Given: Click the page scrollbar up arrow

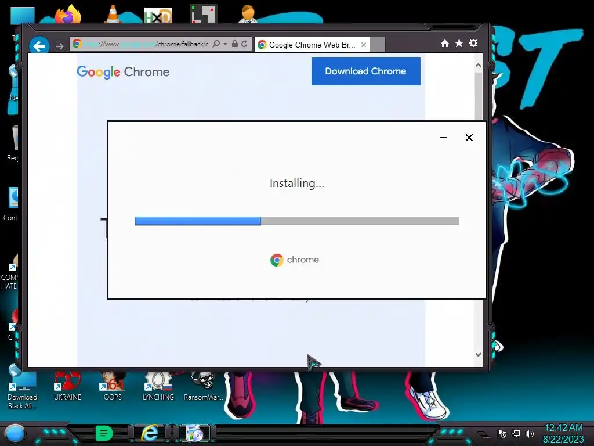Looking at the screenshot, I should click(x=478, y=66).
